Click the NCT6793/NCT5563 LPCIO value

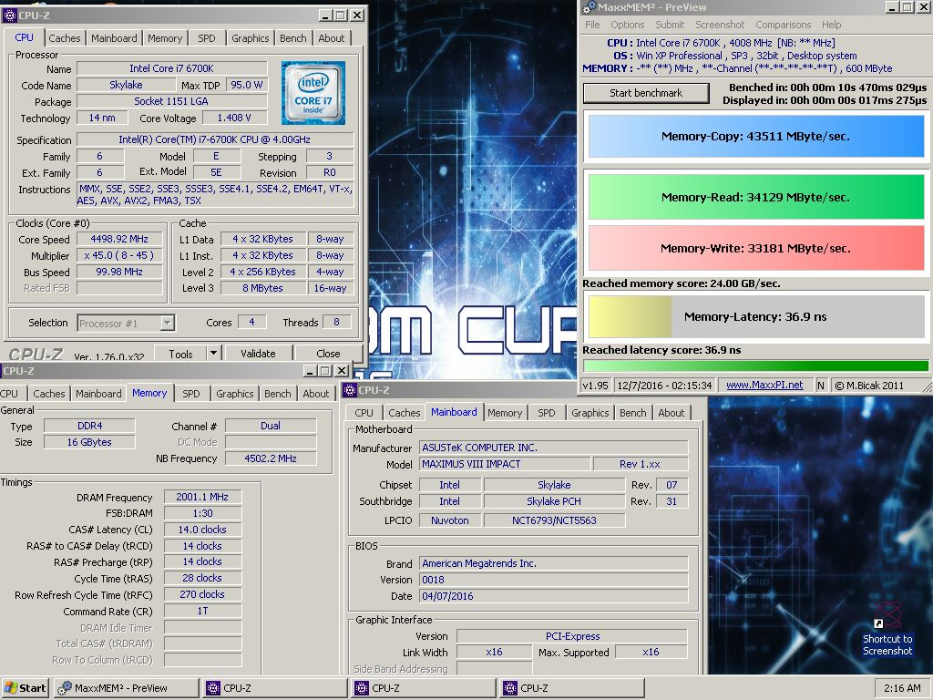click(x=554, y=520)
